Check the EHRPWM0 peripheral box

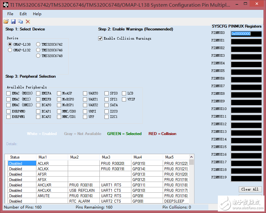coord(8,111)
